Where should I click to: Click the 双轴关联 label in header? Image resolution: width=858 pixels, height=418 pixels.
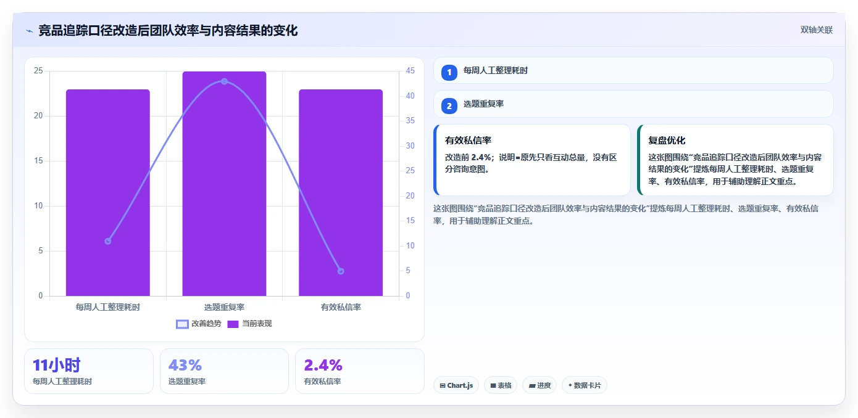pyautogui.click(x=817, y=30)
